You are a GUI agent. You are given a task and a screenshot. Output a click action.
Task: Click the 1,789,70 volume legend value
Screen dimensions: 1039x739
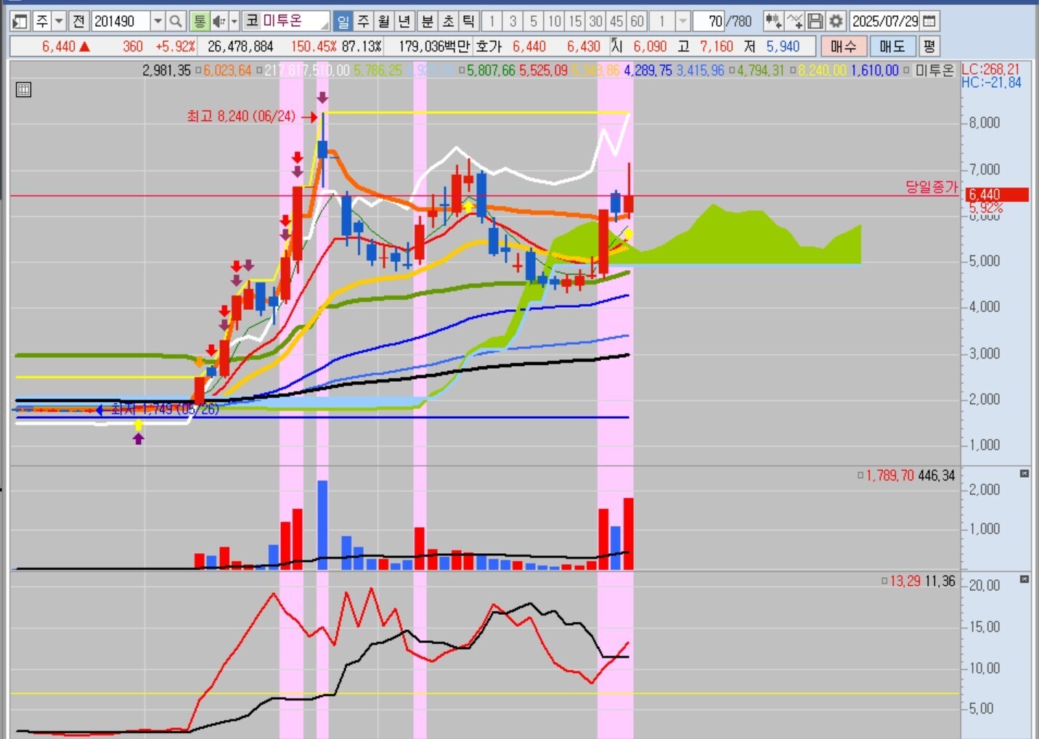[889, 475]
